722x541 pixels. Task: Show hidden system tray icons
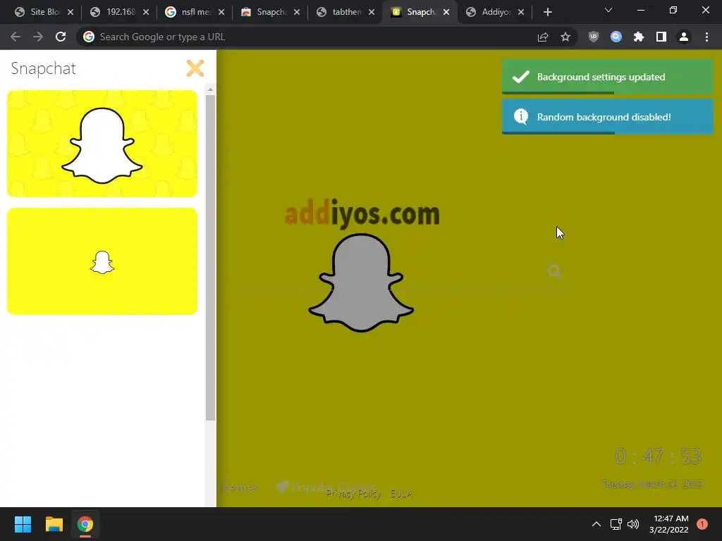596,524
